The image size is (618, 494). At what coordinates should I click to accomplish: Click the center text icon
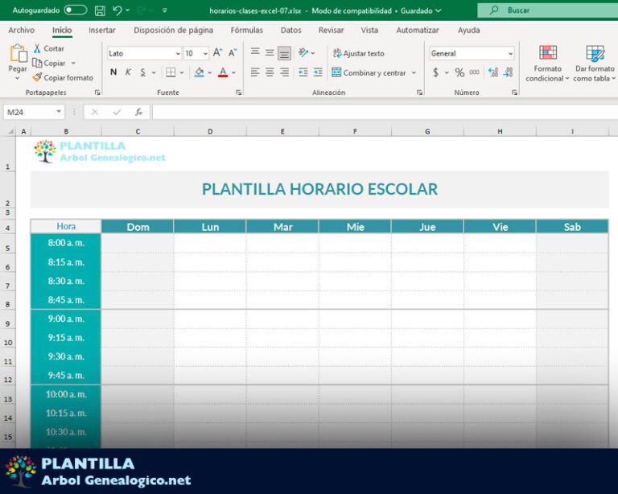coord(270,72)
